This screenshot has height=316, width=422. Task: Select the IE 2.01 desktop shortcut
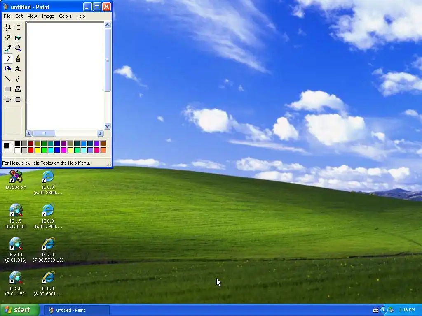tap(16, 250)
